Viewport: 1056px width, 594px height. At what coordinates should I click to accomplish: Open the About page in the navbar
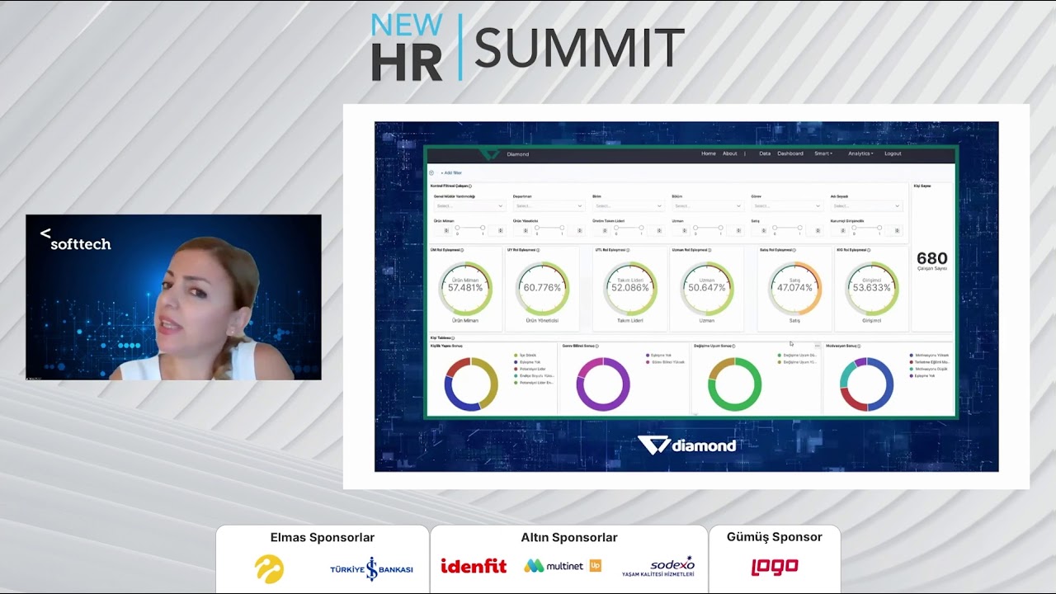pyautogui.click(x=730, y=153)
